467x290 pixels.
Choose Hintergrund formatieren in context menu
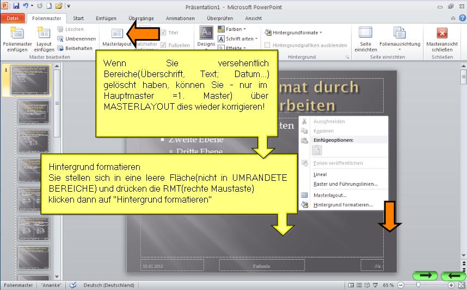coord(343,205)
